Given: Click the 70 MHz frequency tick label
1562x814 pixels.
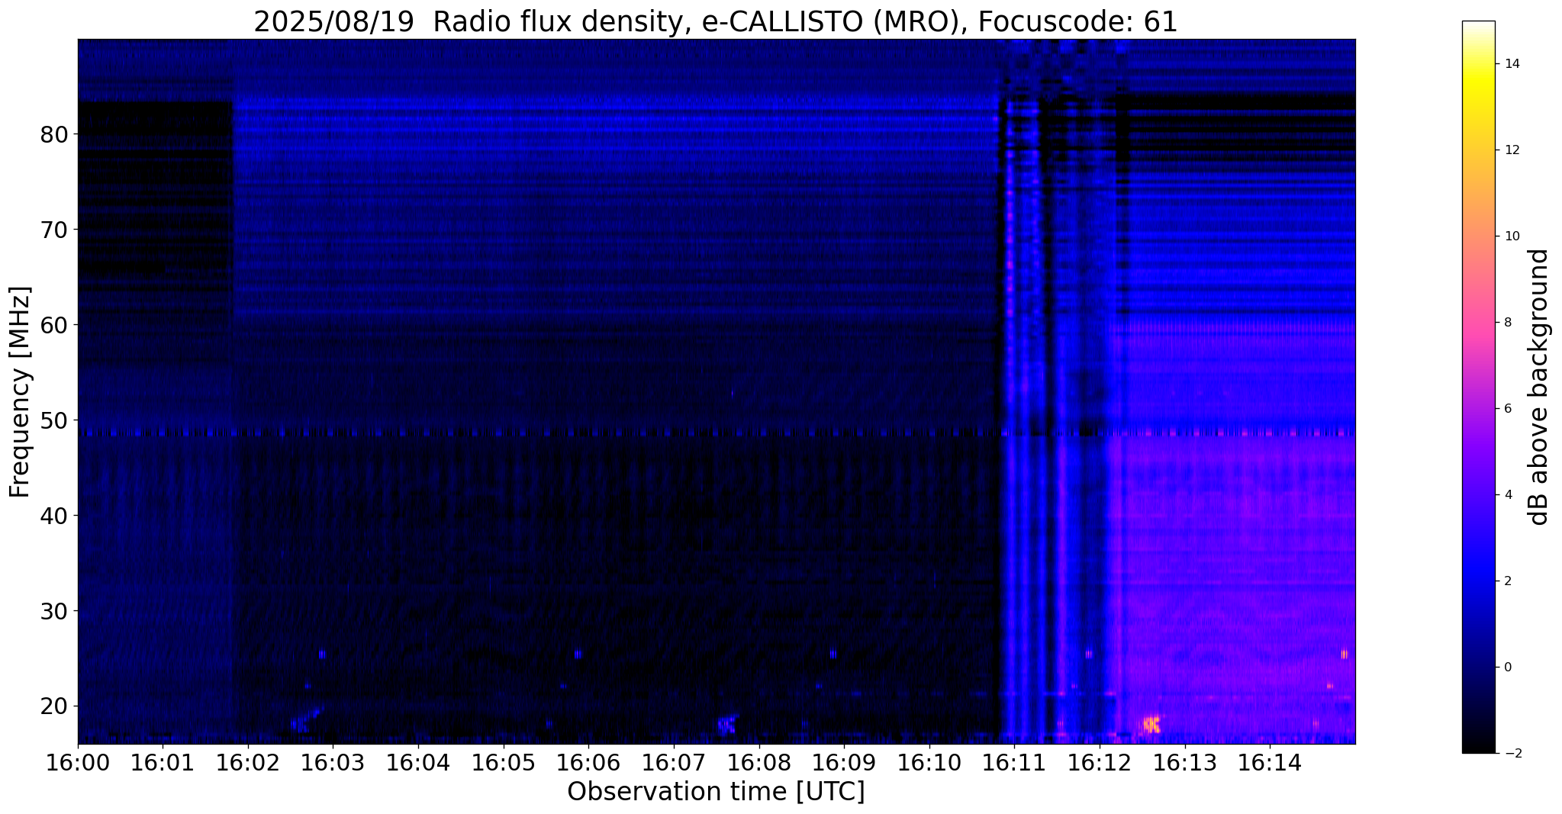Looking at the screenshot, I should pyautogui.click(x=54, y=230).
